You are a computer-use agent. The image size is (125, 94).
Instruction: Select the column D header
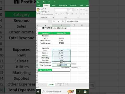coord(82,25)
